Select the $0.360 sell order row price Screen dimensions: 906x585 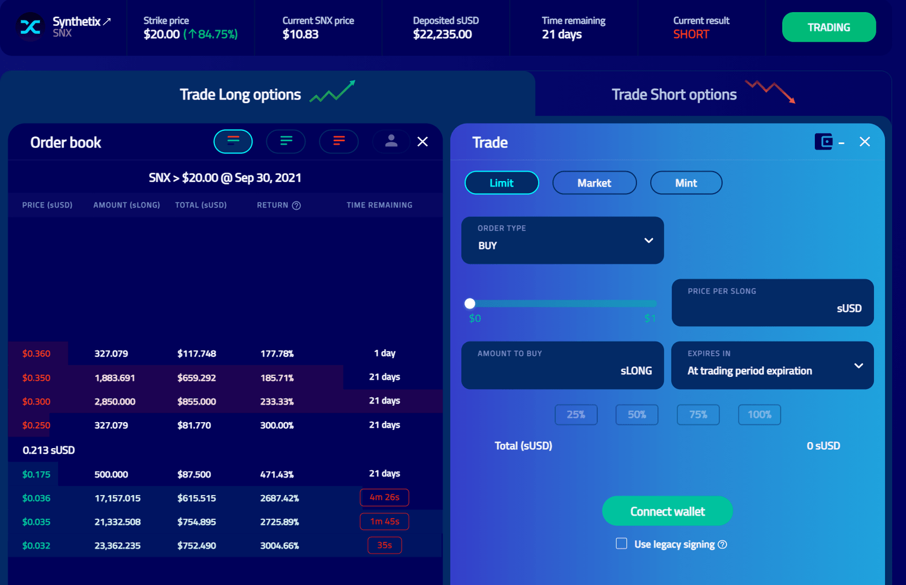click(x=36, y=353)
